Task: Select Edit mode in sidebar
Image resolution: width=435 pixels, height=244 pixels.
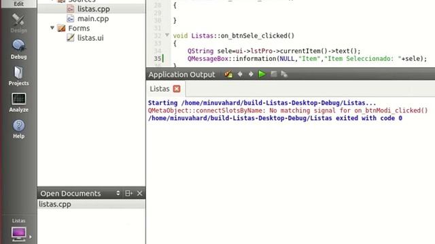Action: point(18,3)
